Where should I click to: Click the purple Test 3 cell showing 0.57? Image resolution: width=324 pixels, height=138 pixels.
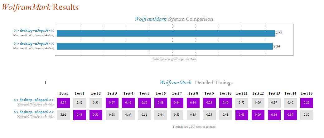coord(112,103)
